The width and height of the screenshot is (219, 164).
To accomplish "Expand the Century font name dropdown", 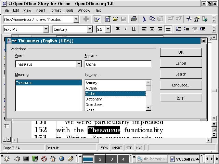I will (x=90, y=29).
